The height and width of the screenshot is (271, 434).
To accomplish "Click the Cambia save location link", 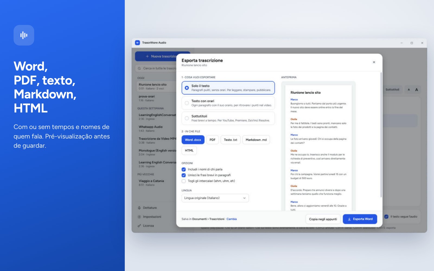I will click(x=232, y=219).
